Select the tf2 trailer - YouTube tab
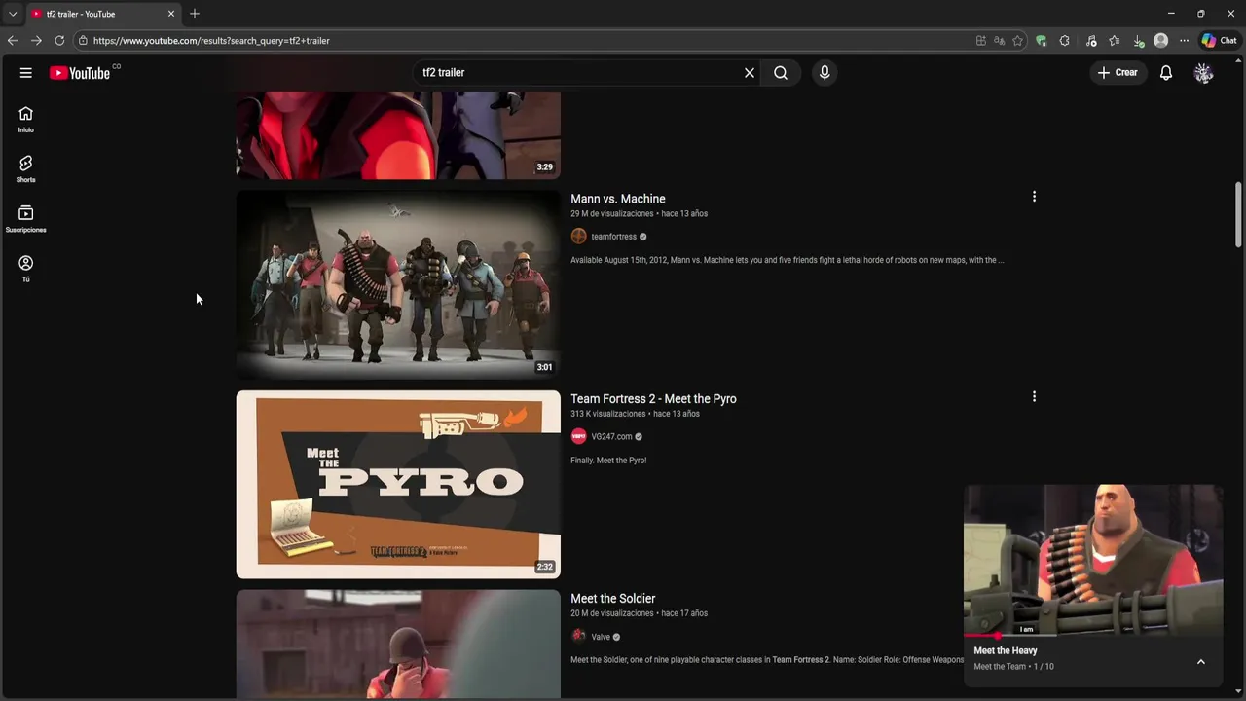1246x701 pixels. pyautogui.click(x=102, y=14)
